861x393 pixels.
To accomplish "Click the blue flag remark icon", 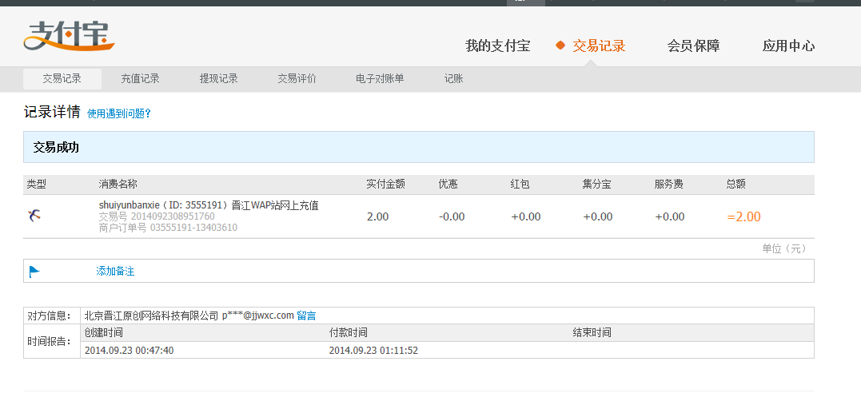I will [x=34, y=271].
